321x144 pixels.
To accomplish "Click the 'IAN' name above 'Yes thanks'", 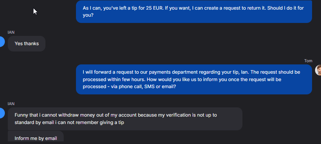I will pos(11,32).
